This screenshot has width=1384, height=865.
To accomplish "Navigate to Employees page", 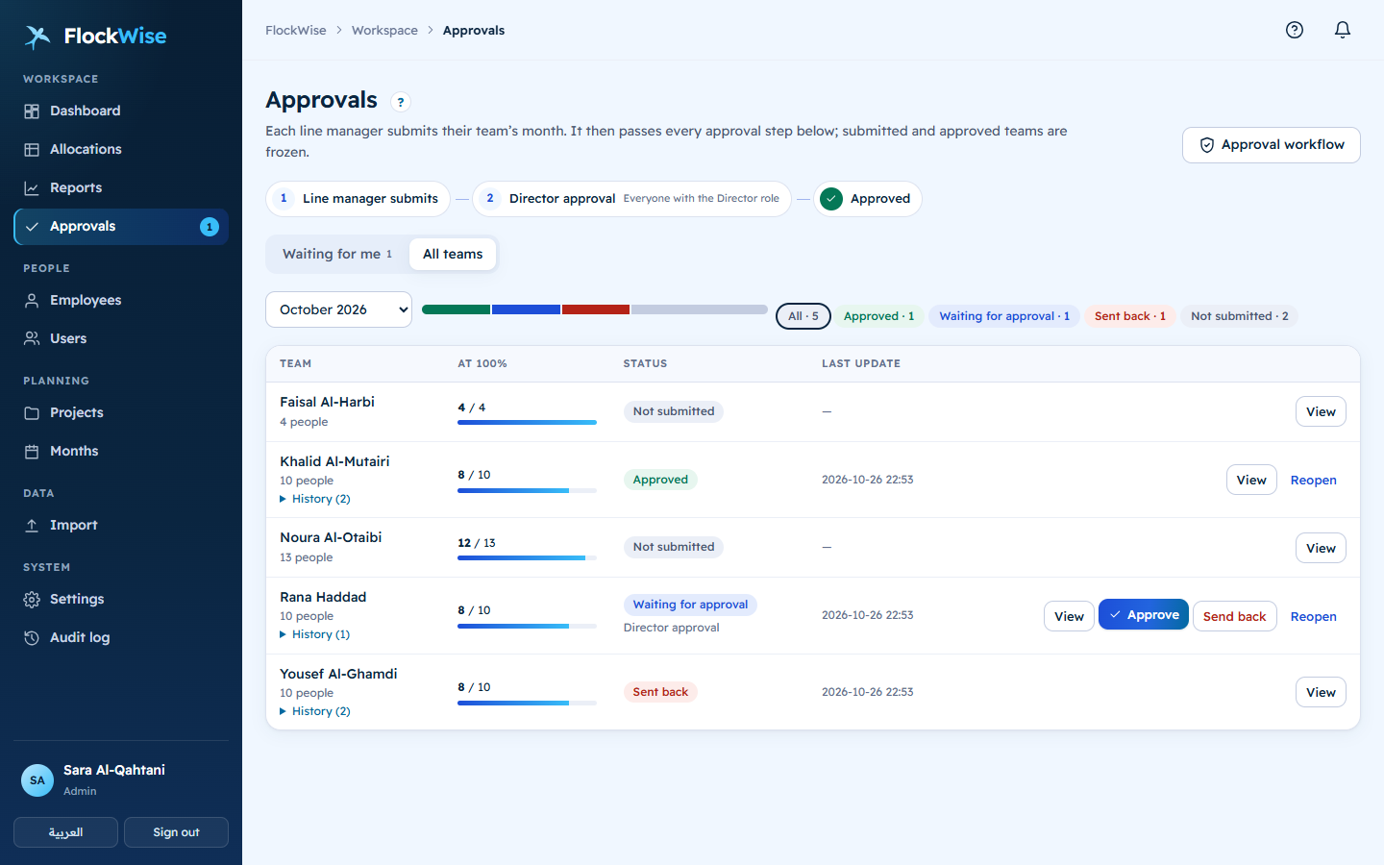I will click(x=121, y=301).
